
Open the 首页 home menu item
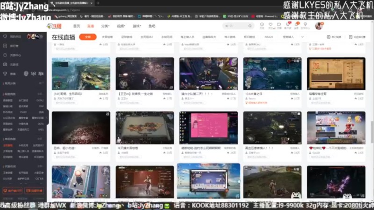(76, 26)
